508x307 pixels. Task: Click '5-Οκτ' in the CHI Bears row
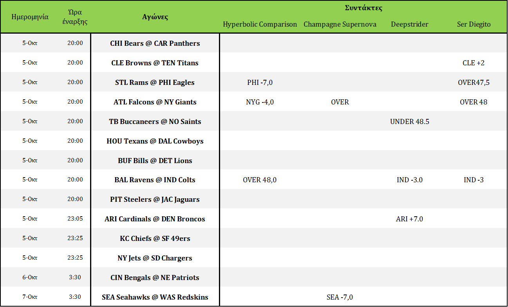click(30, 43)
